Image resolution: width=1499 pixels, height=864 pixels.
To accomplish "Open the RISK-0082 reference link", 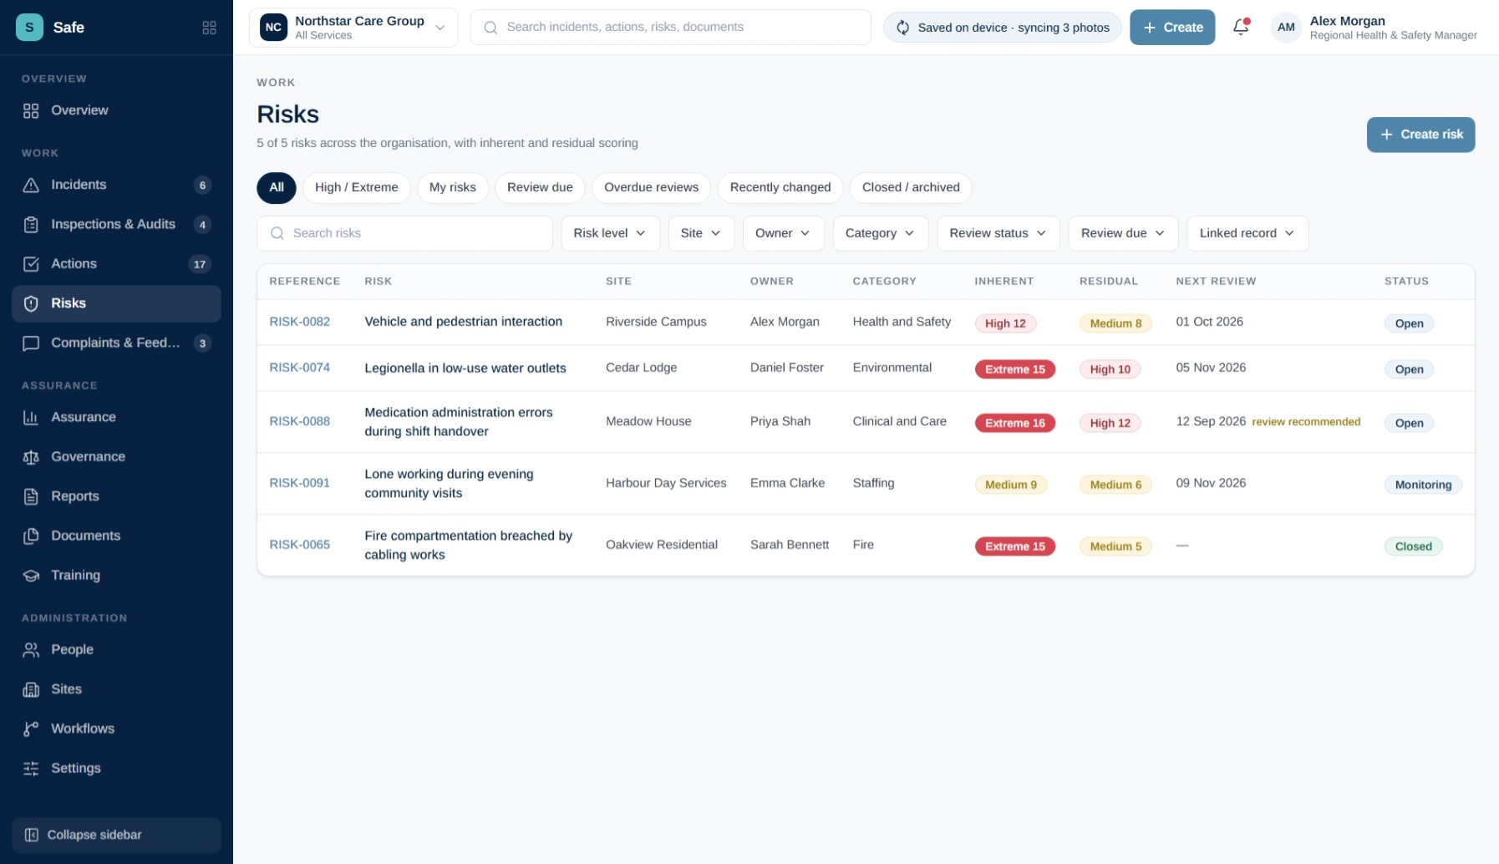I will click(299, 322).
